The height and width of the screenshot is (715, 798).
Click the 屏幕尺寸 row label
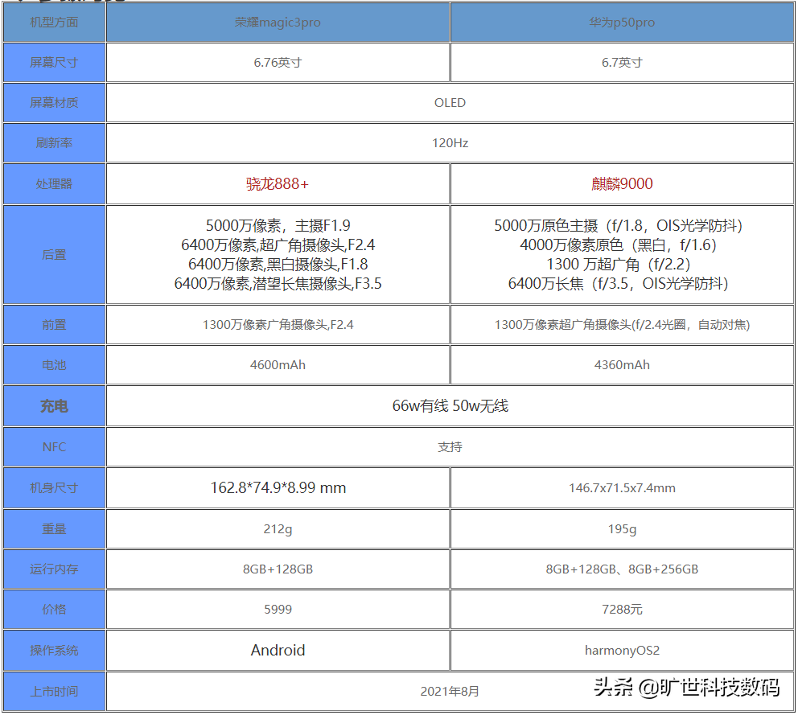tap(55, 63)
